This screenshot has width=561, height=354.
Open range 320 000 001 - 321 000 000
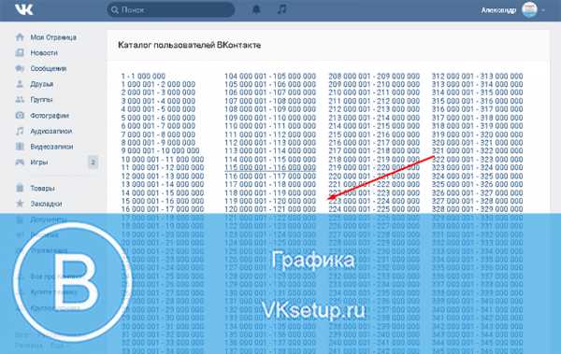pyautogui.click(x=477, y=143)
